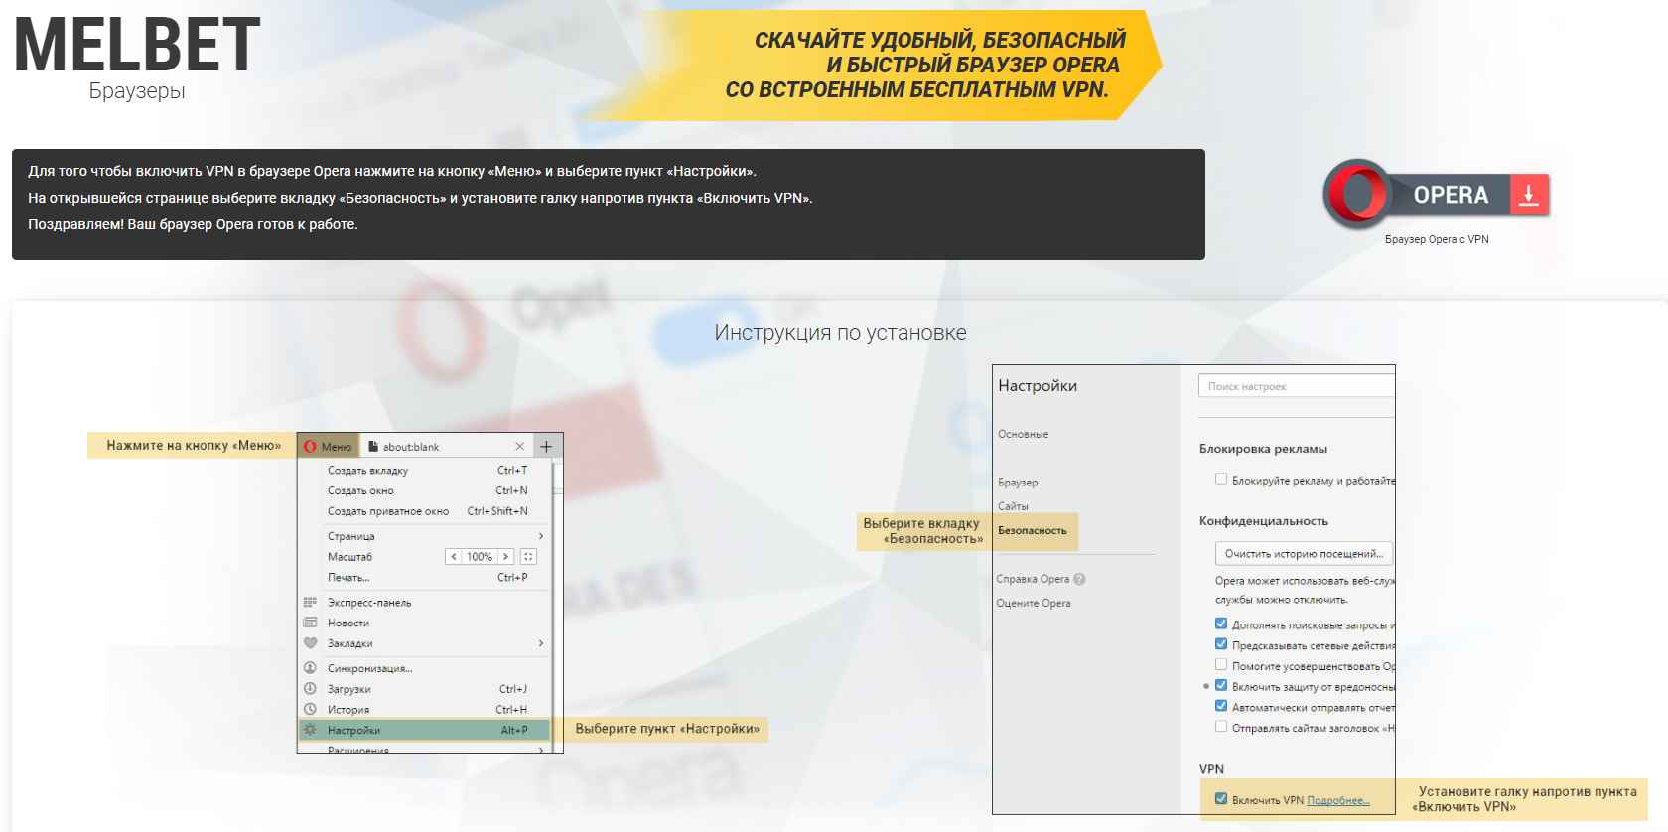Open the Подробнее link next to VPN
The width and height of the screenshot is (1668, 832).
(1337, 800)
